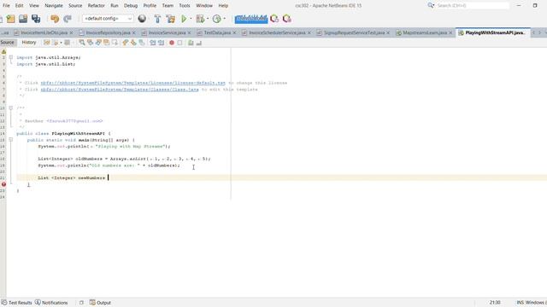This screenshot has height=307, width=547.
Task: Show next editor tabs with right arrow
Action: coord(539,32)
